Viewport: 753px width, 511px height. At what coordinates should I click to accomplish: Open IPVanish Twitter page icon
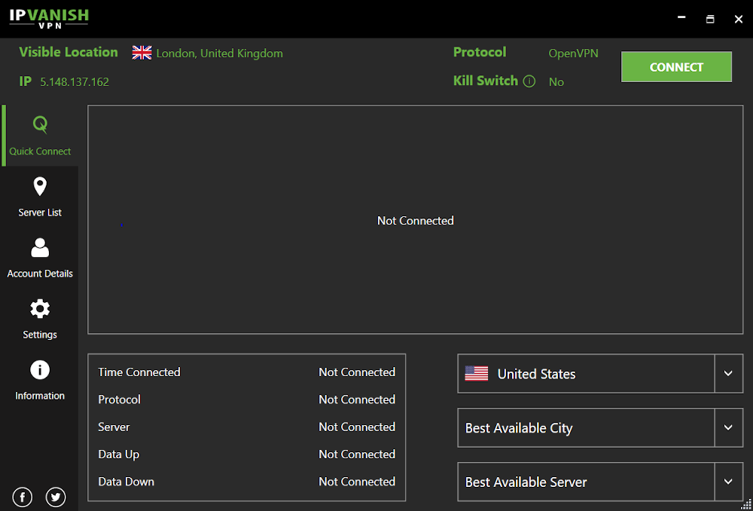(x=56, y=497)
